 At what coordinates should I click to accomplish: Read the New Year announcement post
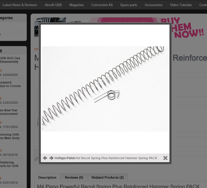(9, 112)
